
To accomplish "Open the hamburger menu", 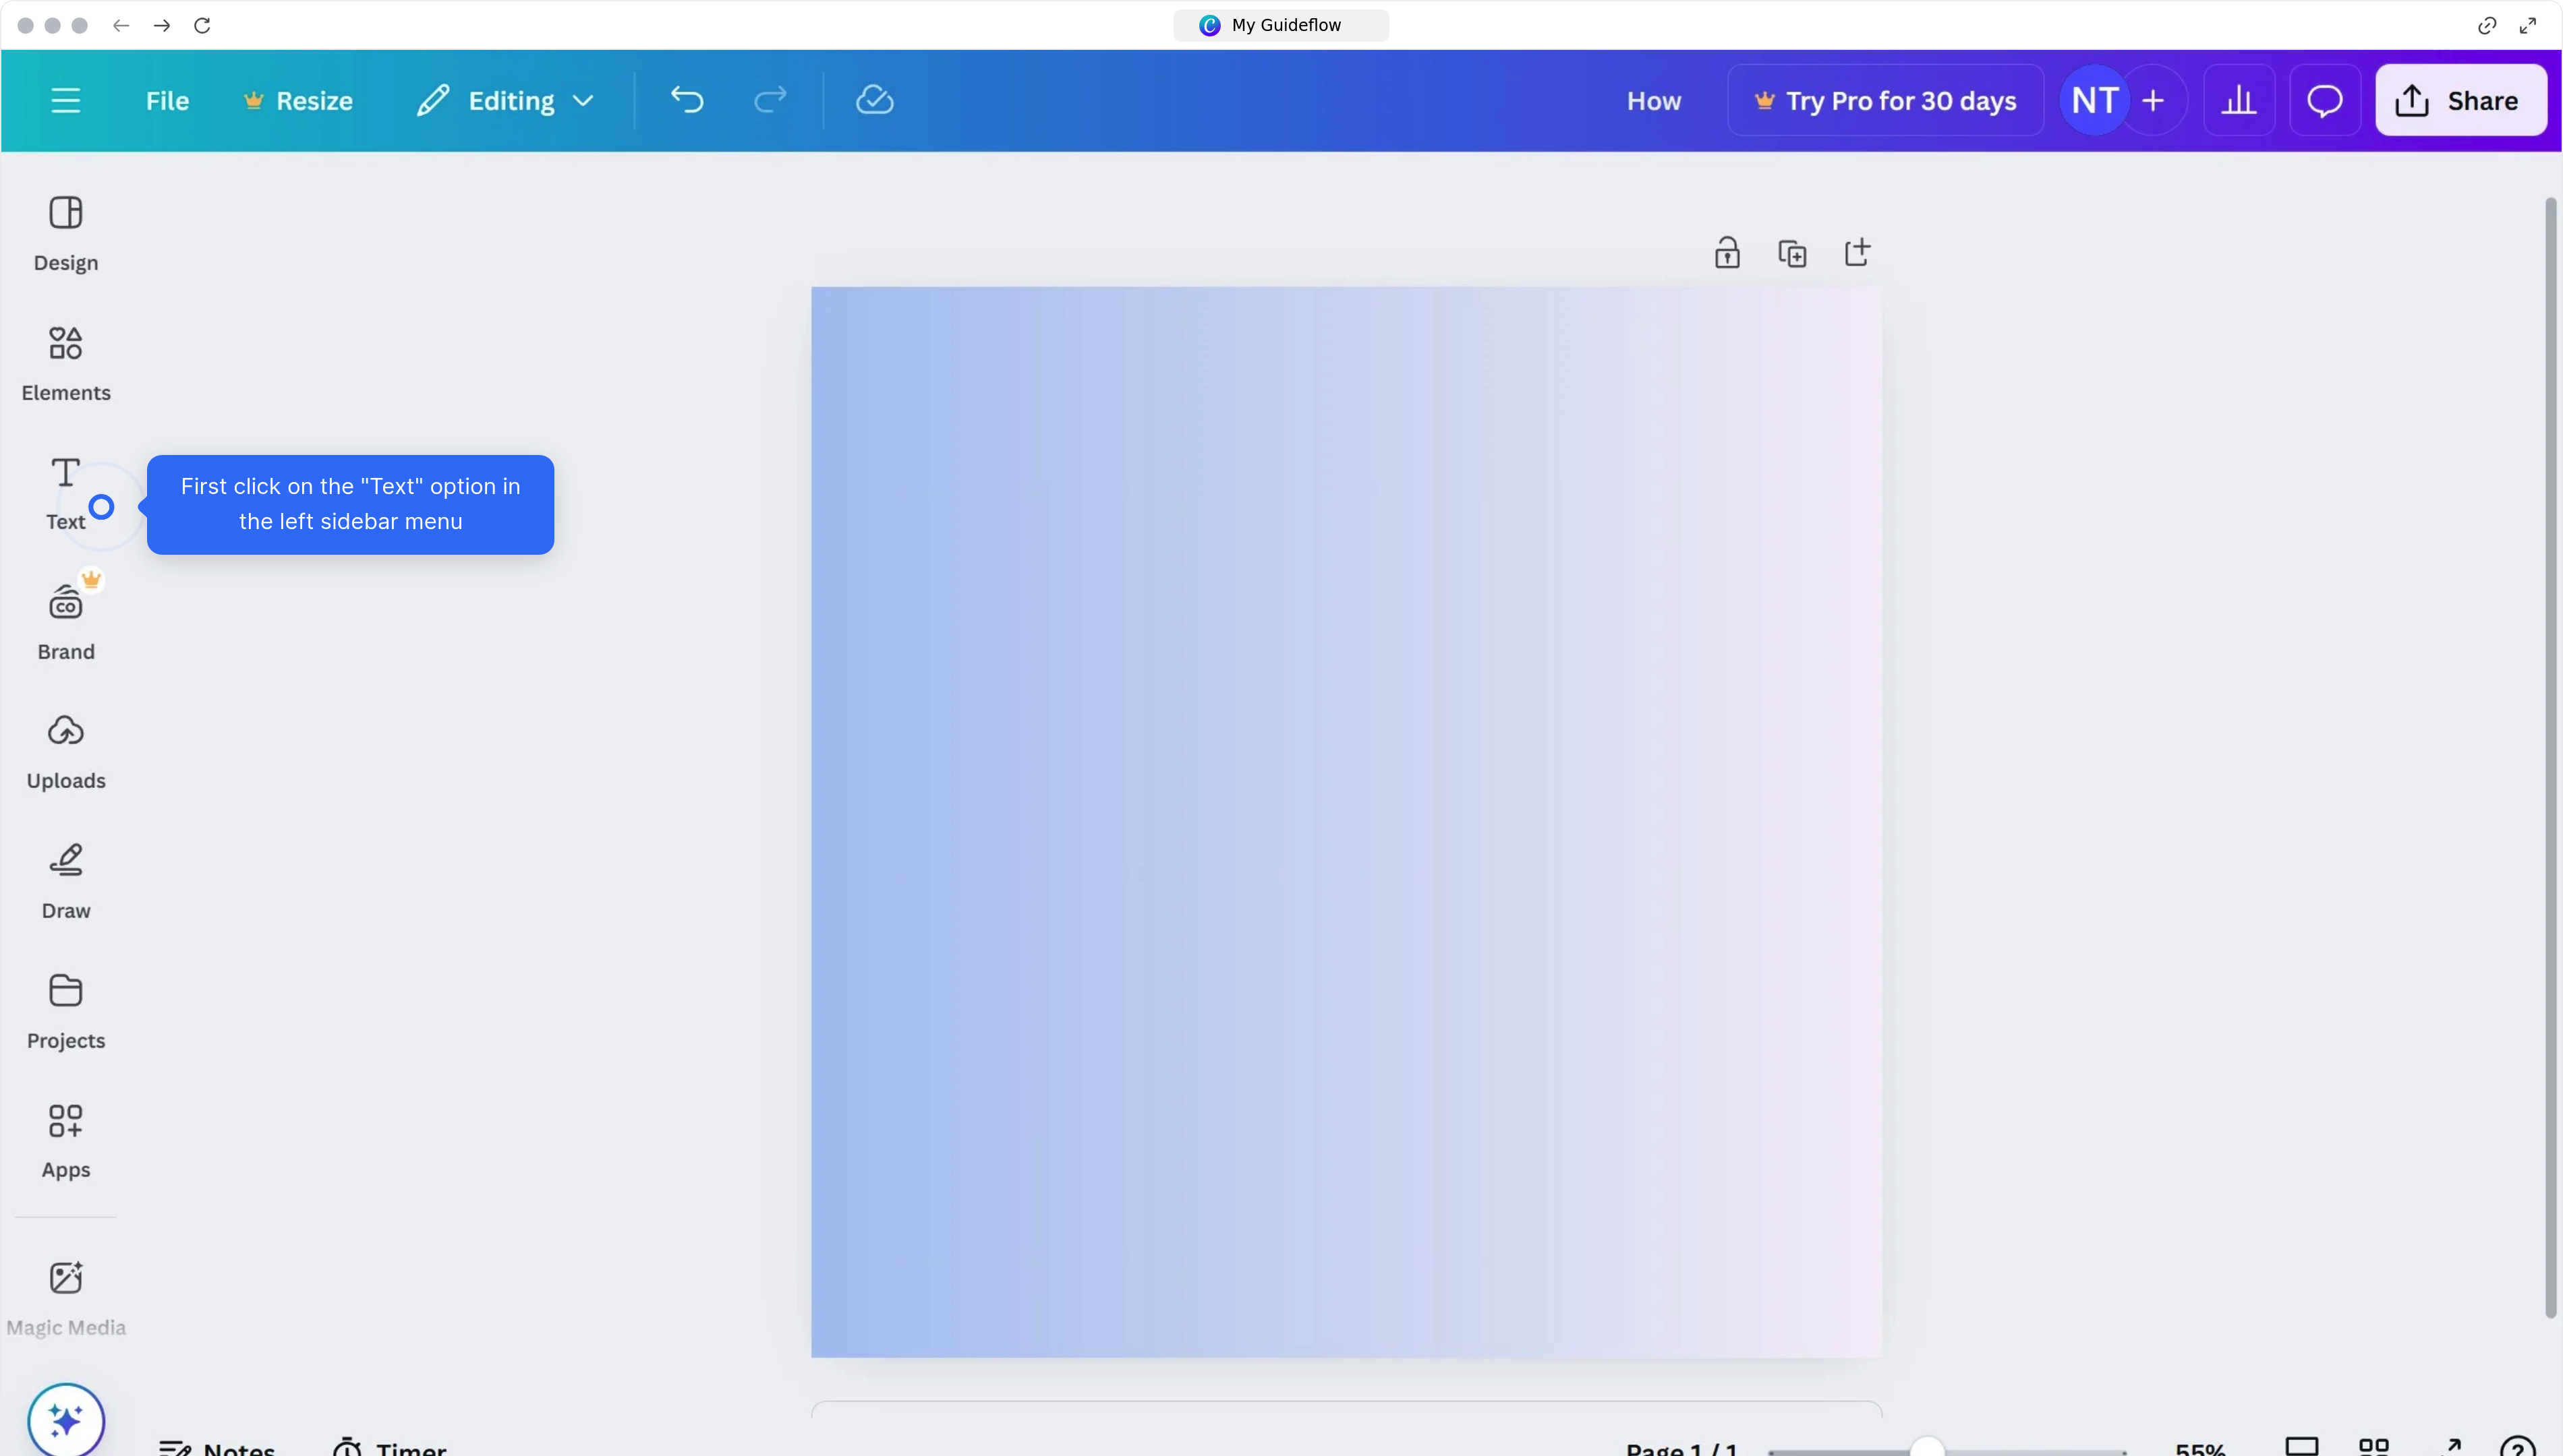I will click(x=66, y=100).
